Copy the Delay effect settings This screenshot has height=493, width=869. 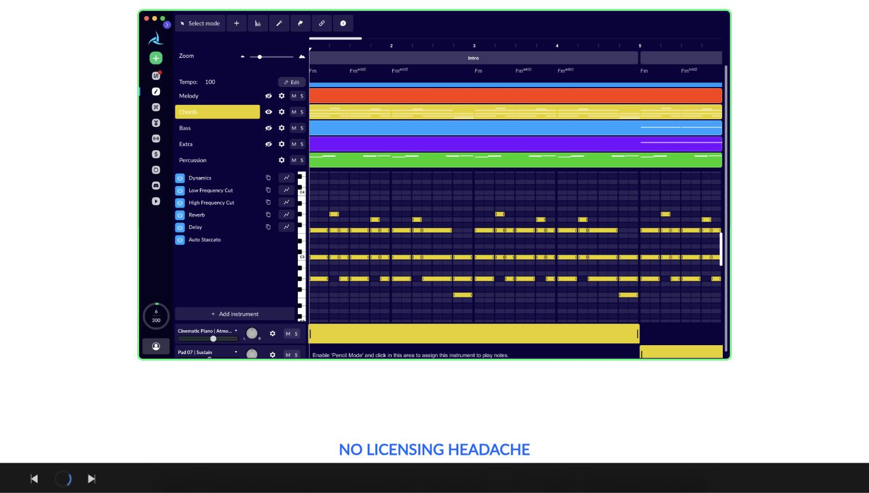pyautogui.click(x=268, y=227)
